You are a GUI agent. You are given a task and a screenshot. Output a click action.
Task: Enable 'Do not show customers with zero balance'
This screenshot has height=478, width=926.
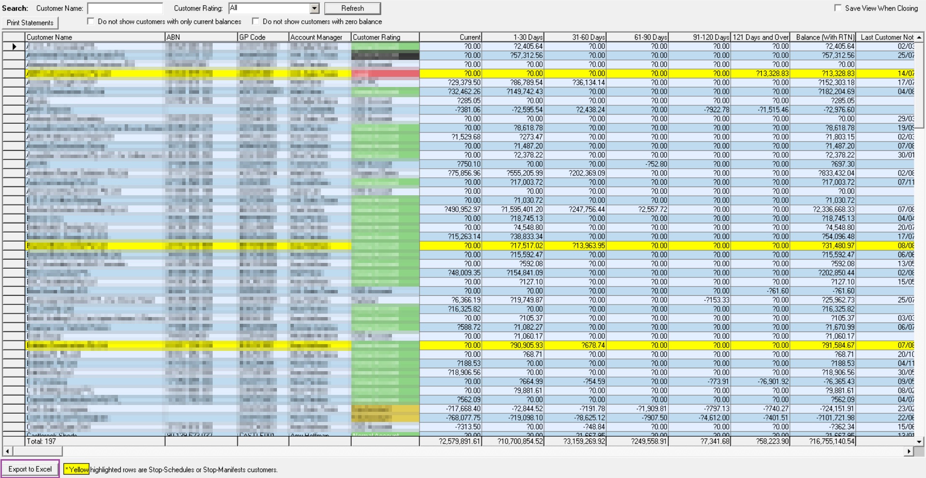click(x=254, y=21)
